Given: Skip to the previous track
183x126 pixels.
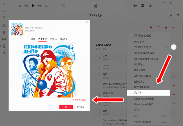Looking at the screenshot, I should (26, 6).
